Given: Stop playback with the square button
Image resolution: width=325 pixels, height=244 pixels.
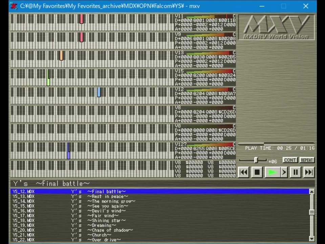Looking at the screenshot, I should pos(257,172).
